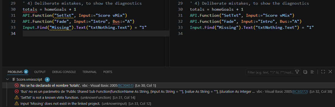Switch to the OUTPUT tab

coord(40,72)
